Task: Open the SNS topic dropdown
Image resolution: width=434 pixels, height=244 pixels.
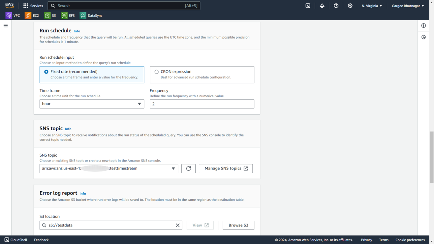Action: [x=108, y=168]
